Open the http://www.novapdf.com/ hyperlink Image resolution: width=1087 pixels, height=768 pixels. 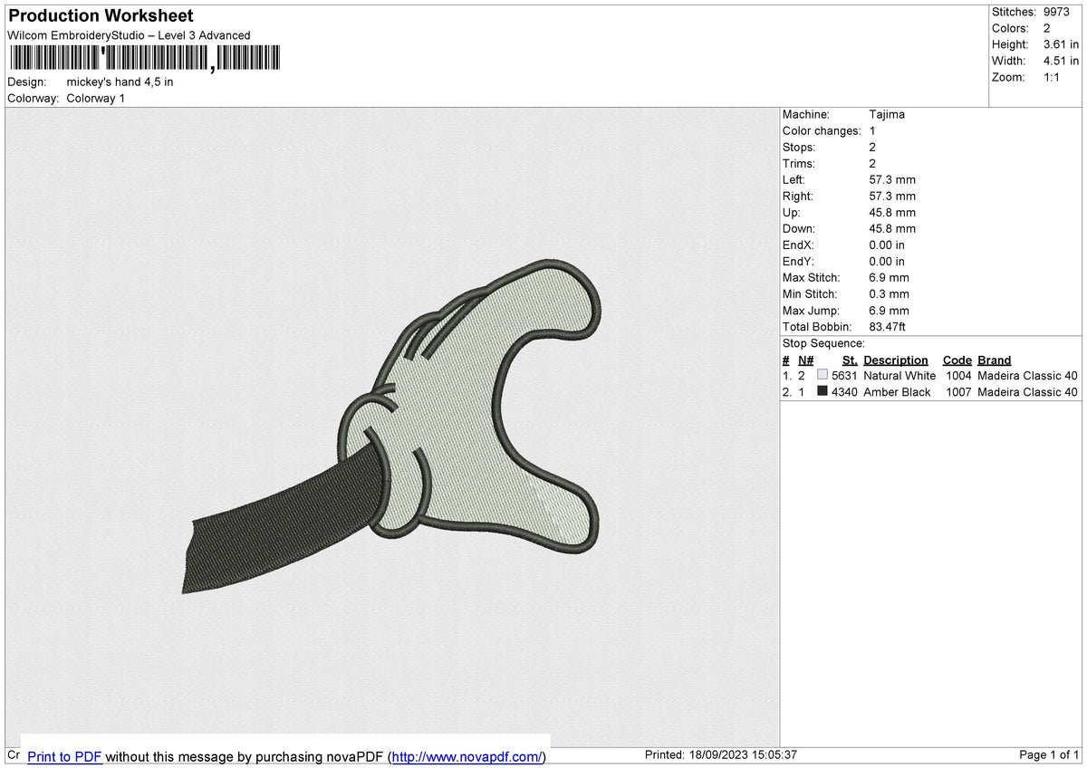[467, 756]
